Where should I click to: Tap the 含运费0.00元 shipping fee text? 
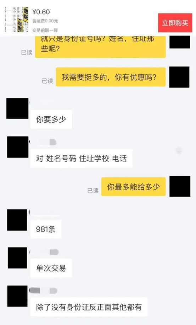45,21
